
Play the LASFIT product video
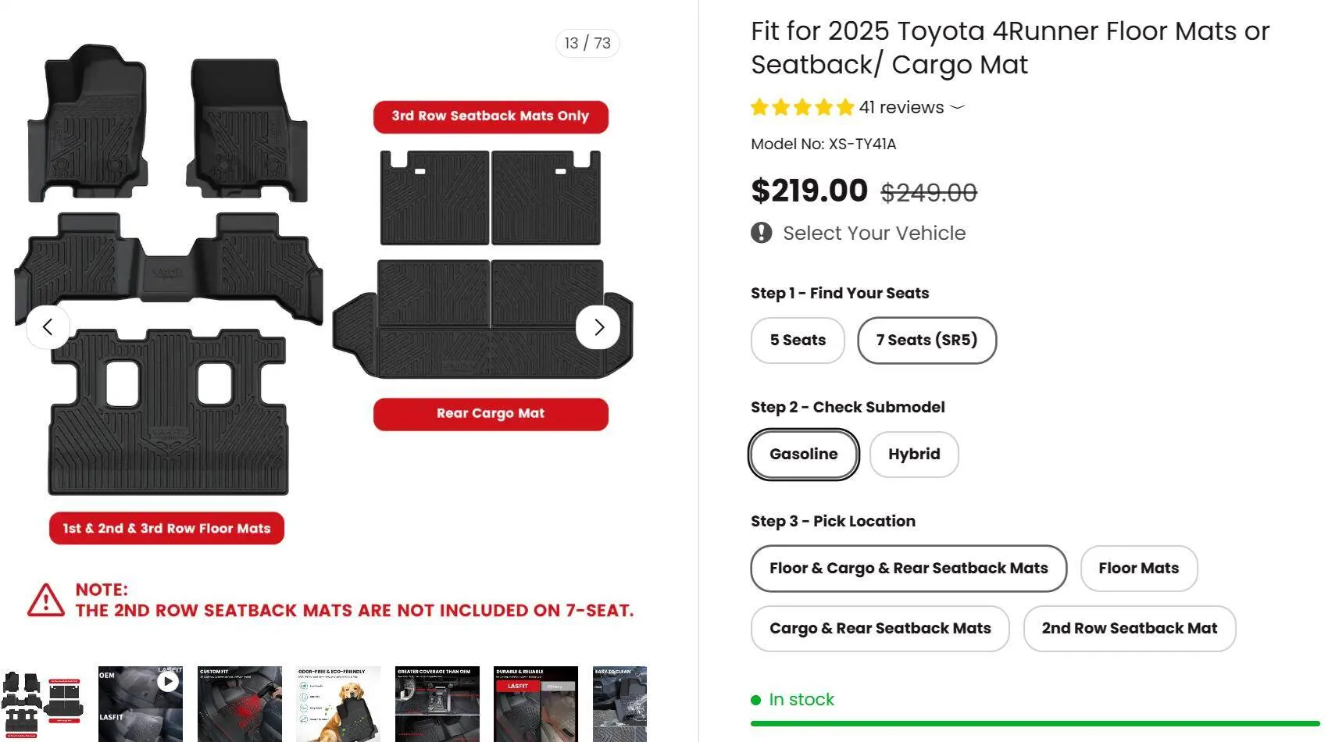(166, 681)
